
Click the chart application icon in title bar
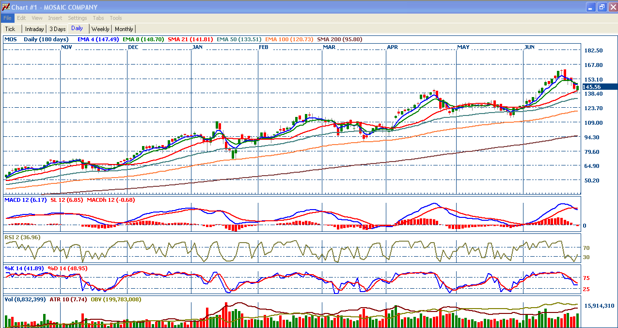click(6, 7)
